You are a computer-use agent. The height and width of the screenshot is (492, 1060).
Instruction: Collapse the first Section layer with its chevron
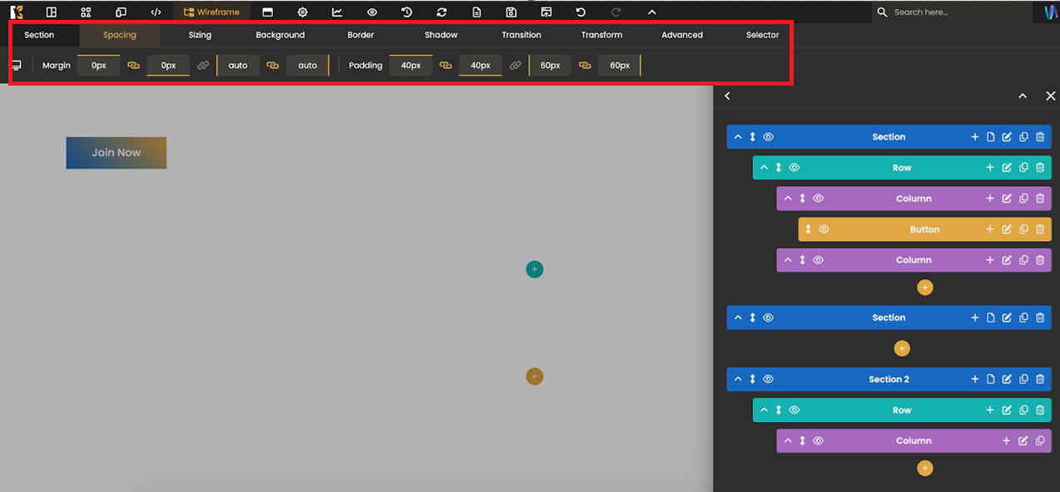[x=737, y=137]
